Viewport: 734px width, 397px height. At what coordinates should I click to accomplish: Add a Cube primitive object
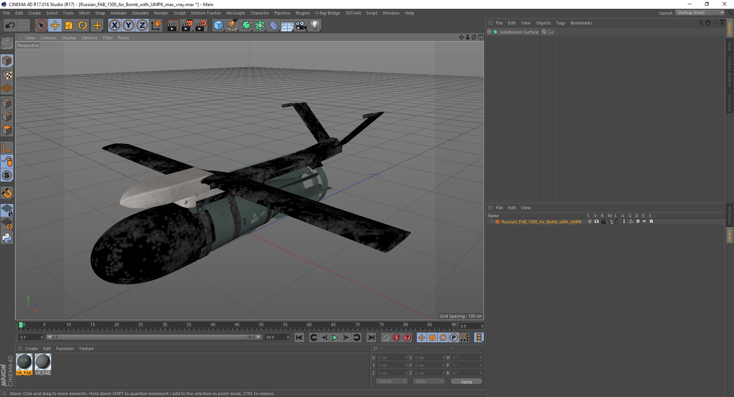[x=218, y=26]
